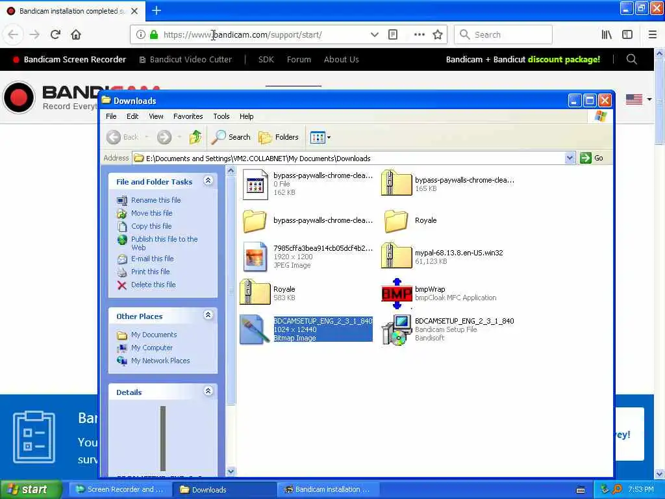Toggle the Folders pane button
This screenshot has height=499, width=665.
pos(279,137)
